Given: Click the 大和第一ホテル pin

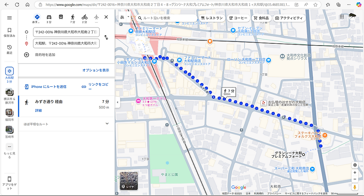Looking at the screenshot, I should (138, 101).
